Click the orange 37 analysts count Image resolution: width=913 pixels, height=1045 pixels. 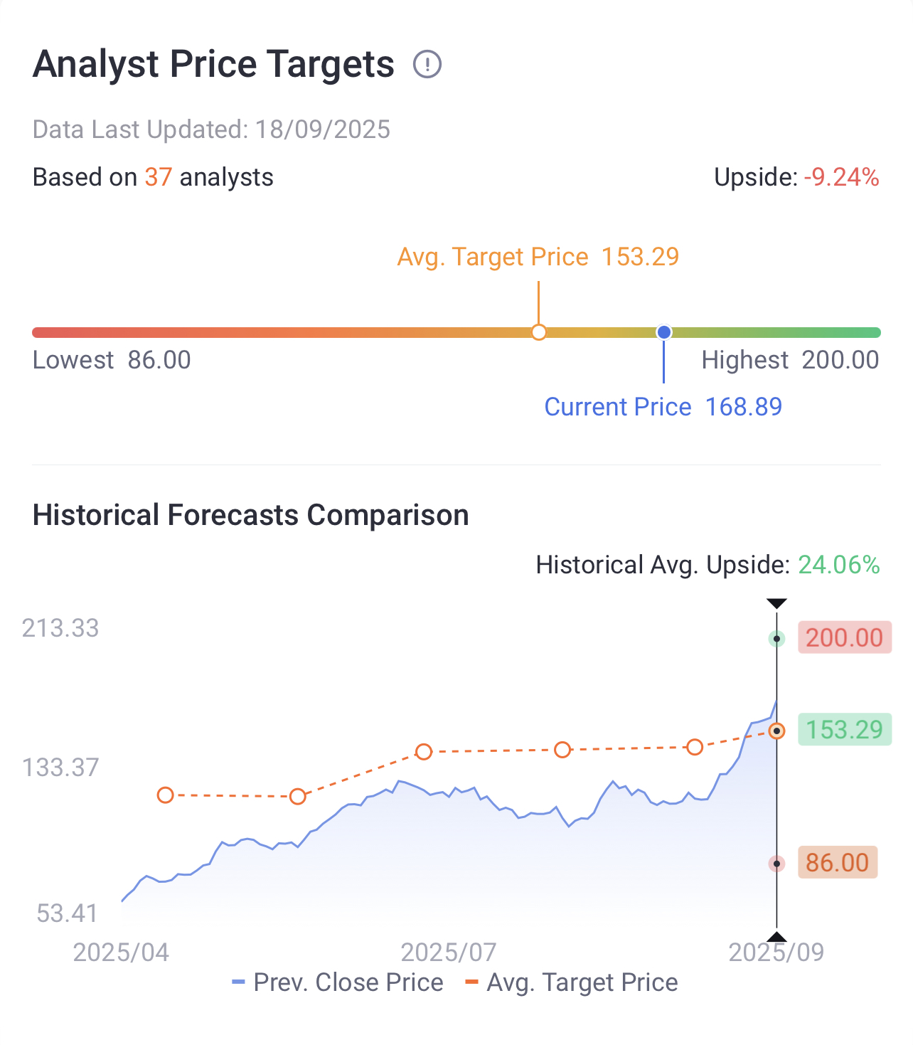click(x=159, y=177)
